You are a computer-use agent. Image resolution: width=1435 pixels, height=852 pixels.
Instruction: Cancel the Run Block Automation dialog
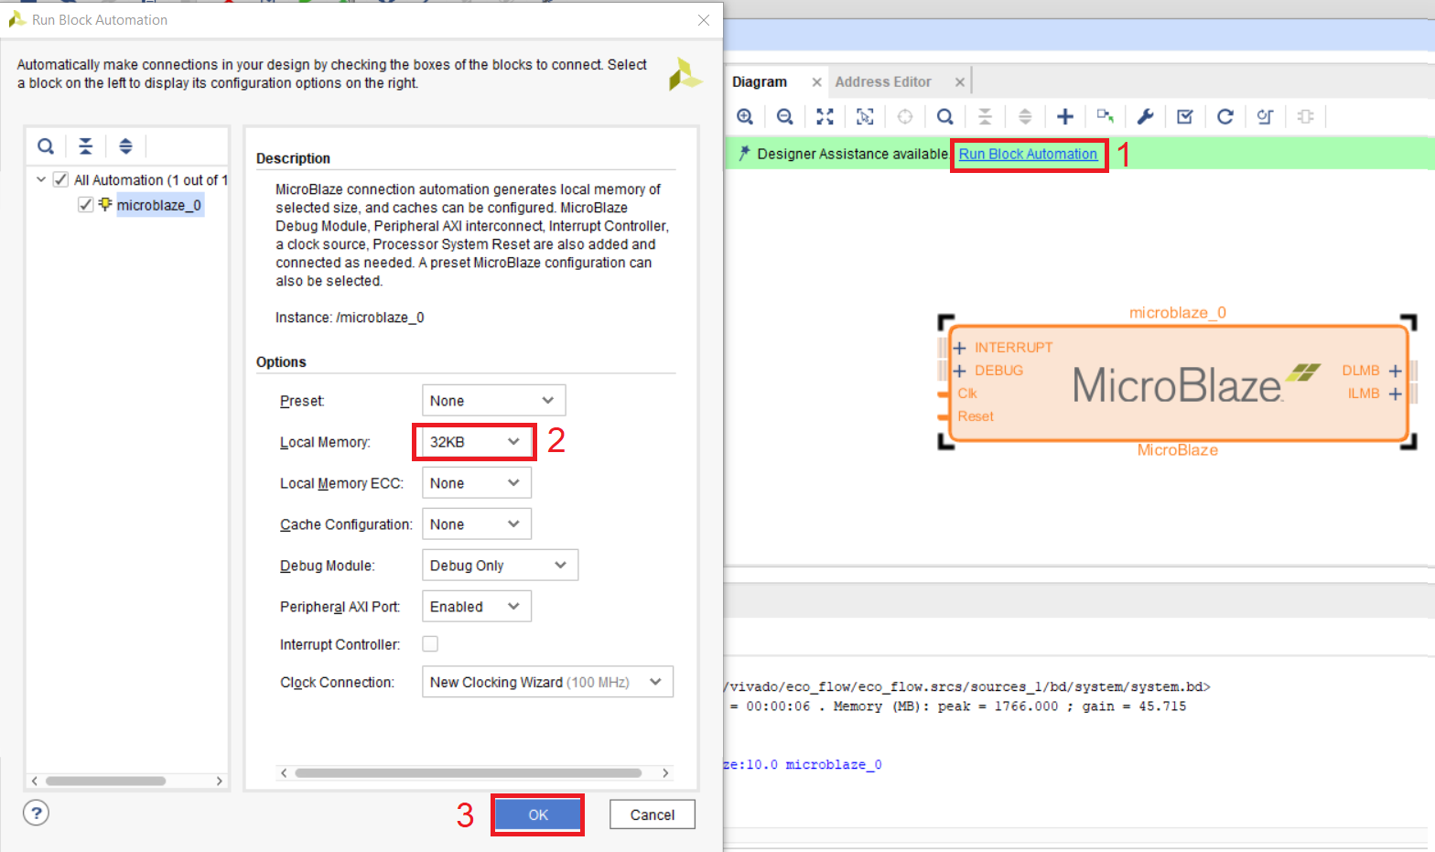point(653,814)
